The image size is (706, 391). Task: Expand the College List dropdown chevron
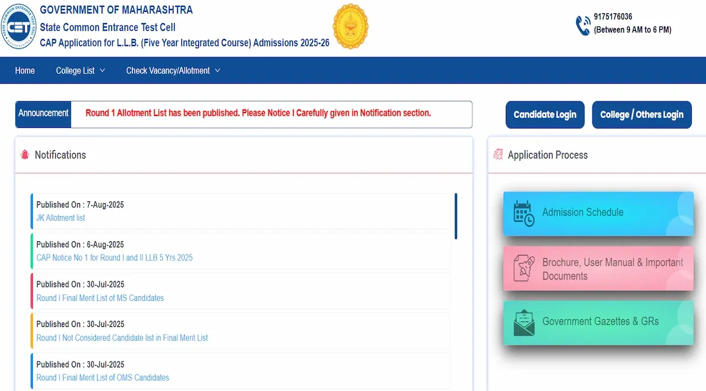(x=102, y=71)
